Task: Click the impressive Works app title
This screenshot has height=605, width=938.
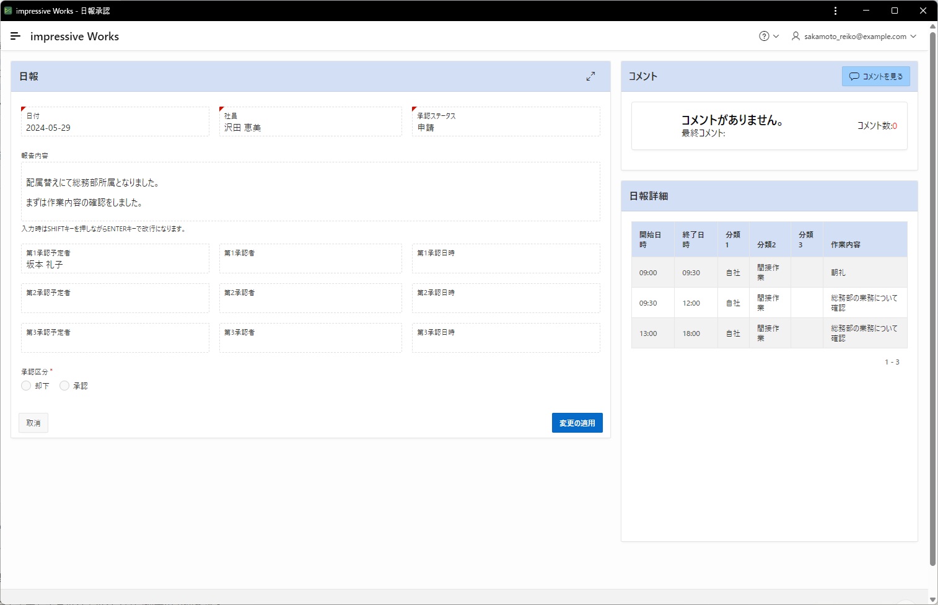Action: [74, 37]
